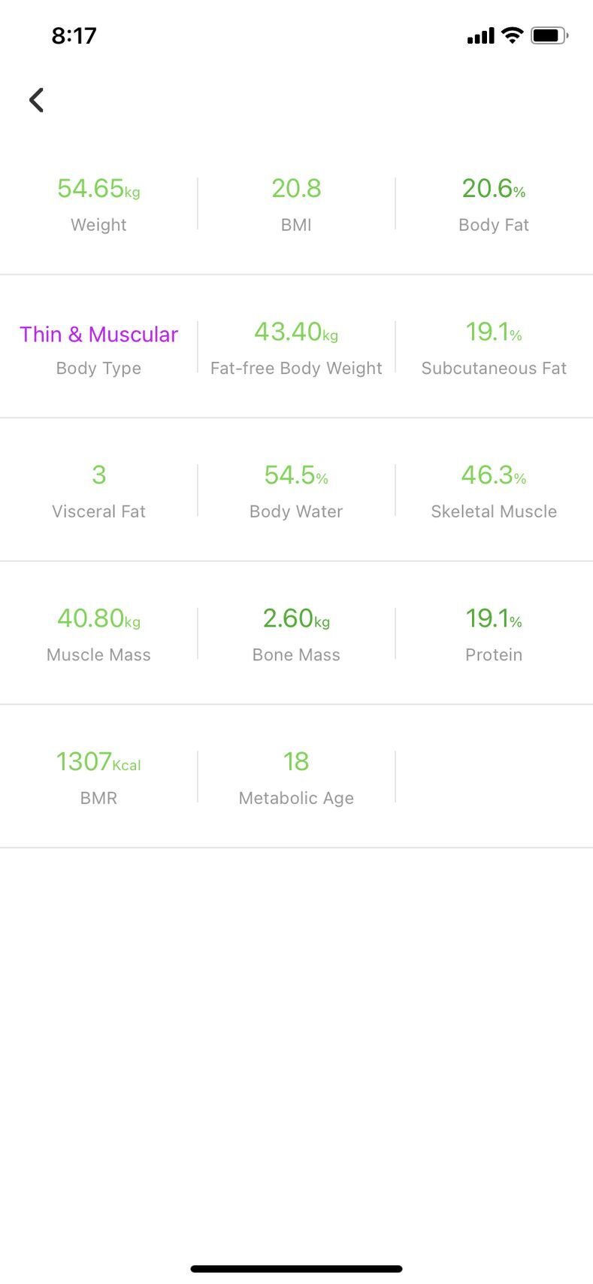Tap the 8:17 status bar clock
This screenshot has width=593, height=1284.
[74, 35]
